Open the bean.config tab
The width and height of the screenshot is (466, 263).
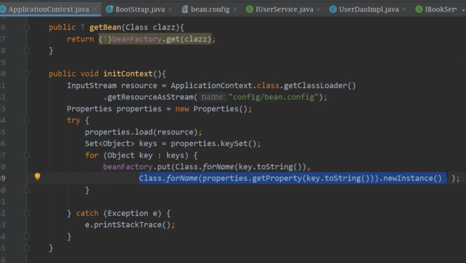(x=210, y=9)
